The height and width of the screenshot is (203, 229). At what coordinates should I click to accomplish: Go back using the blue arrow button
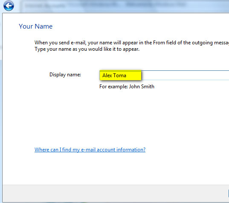9,6
